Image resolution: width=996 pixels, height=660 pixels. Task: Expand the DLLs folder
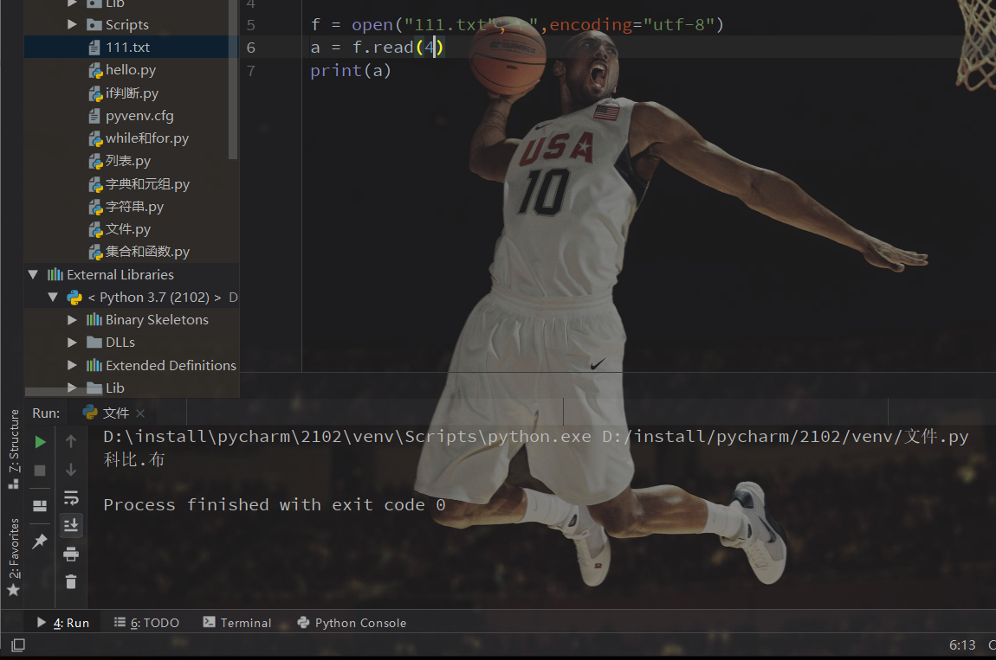pyautogui.click(x=73, y=342)
